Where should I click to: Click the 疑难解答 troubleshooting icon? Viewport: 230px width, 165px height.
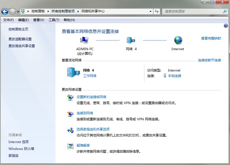coord(71,146)
